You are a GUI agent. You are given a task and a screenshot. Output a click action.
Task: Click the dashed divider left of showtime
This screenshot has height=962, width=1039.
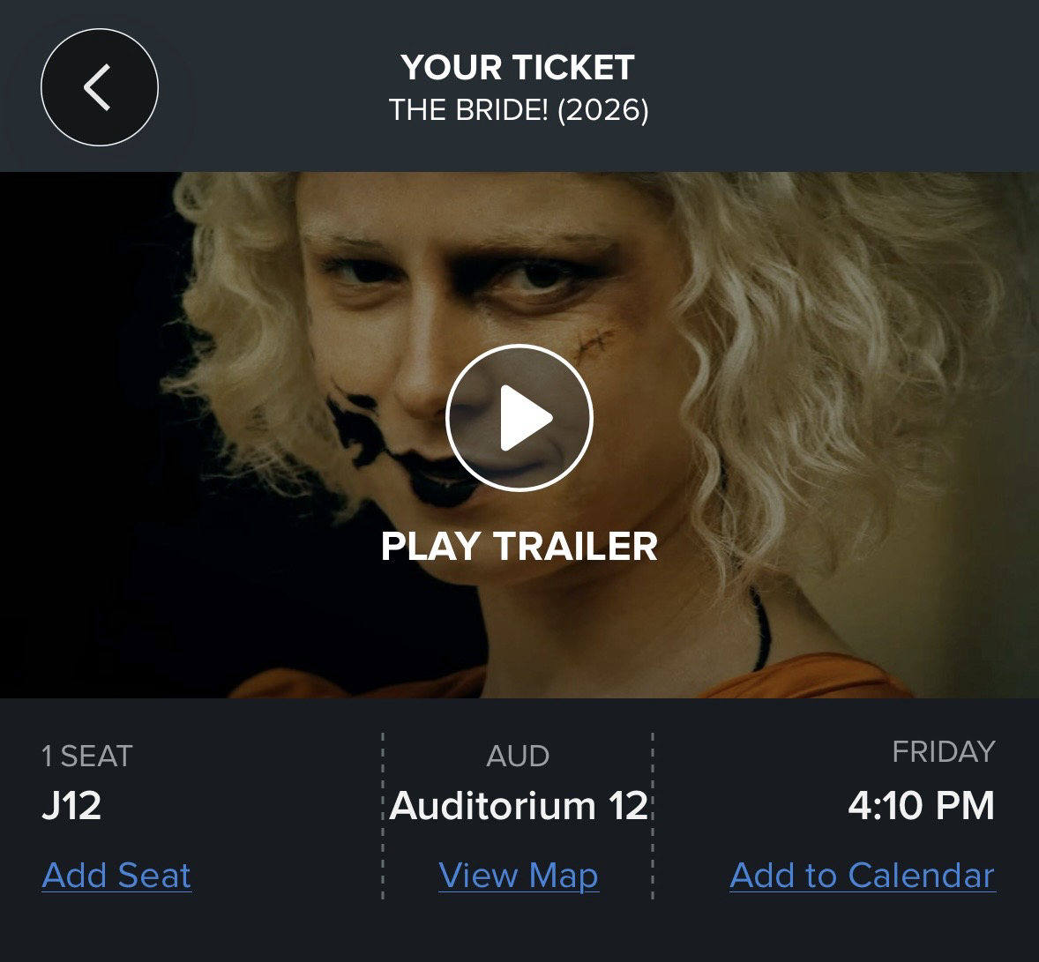653,816
